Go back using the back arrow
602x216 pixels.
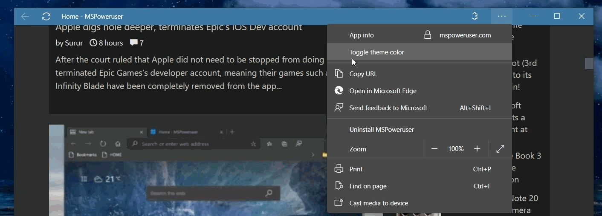click(25, 17)
